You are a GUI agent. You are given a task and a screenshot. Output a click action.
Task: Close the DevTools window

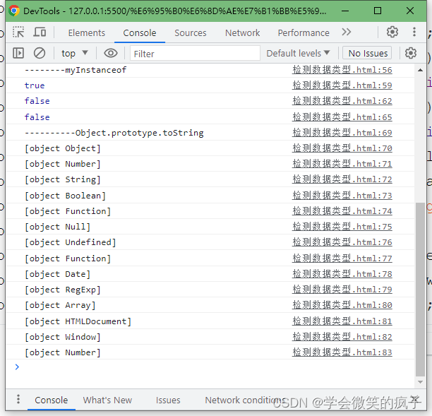click(x=410, y=11)
